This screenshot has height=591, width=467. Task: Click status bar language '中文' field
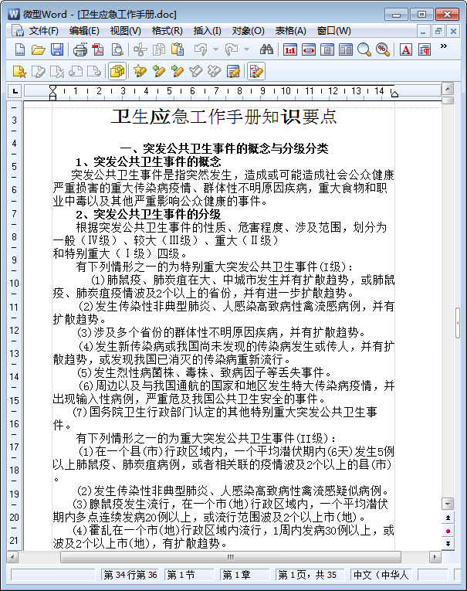click(381, 575)
